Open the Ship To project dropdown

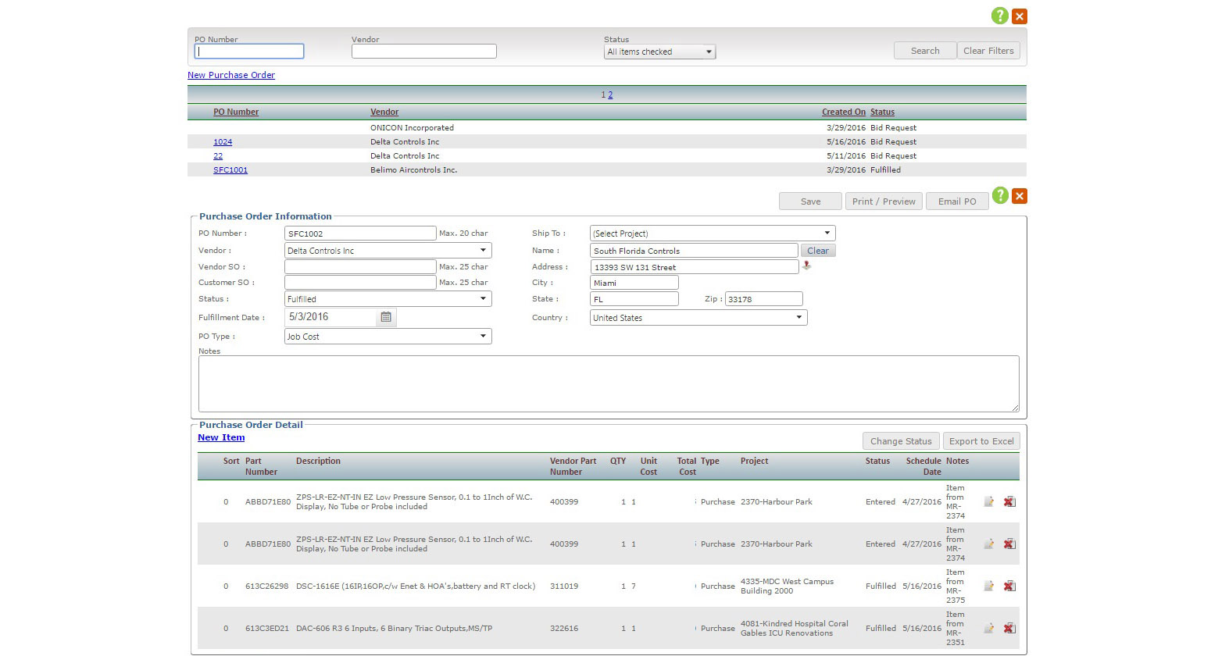click(712, 234)
